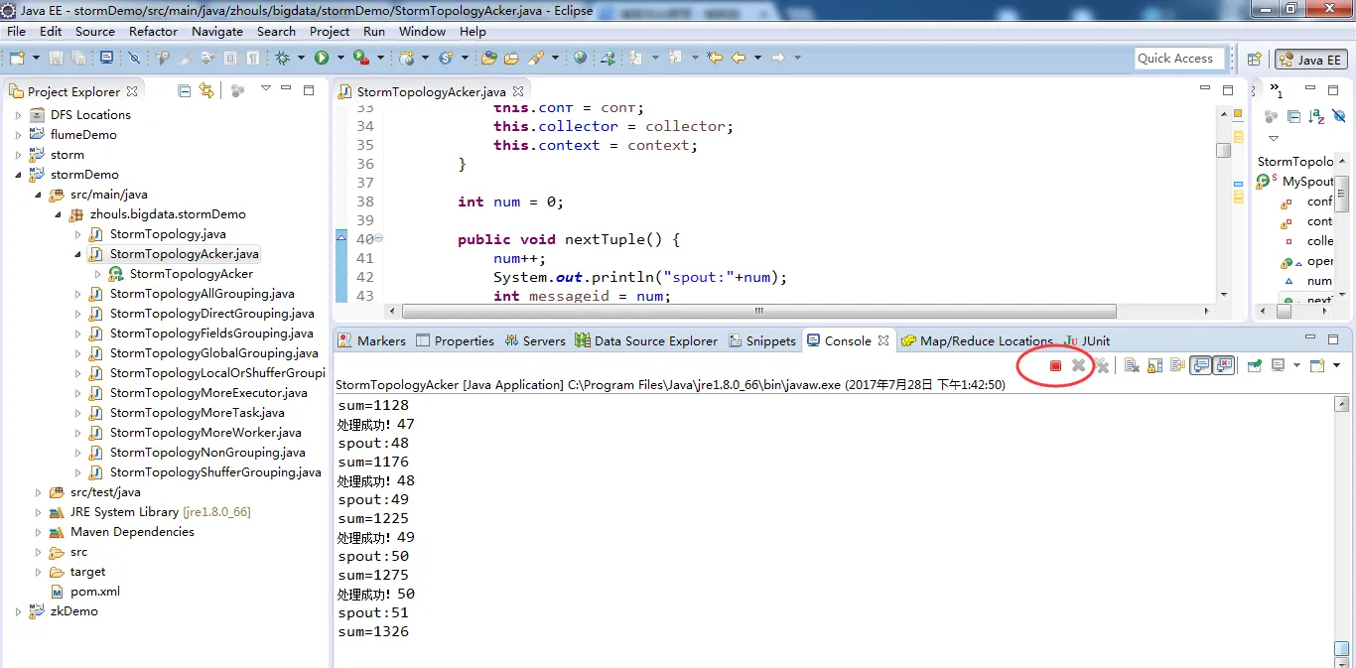Viewport: 1356px width, 668px height.
Task: Switch to the Data Source Explorer tab
Action: click(x=645, y=340)
